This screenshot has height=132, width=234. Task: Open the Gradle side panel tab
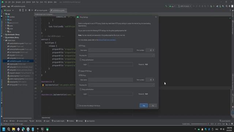233,14
